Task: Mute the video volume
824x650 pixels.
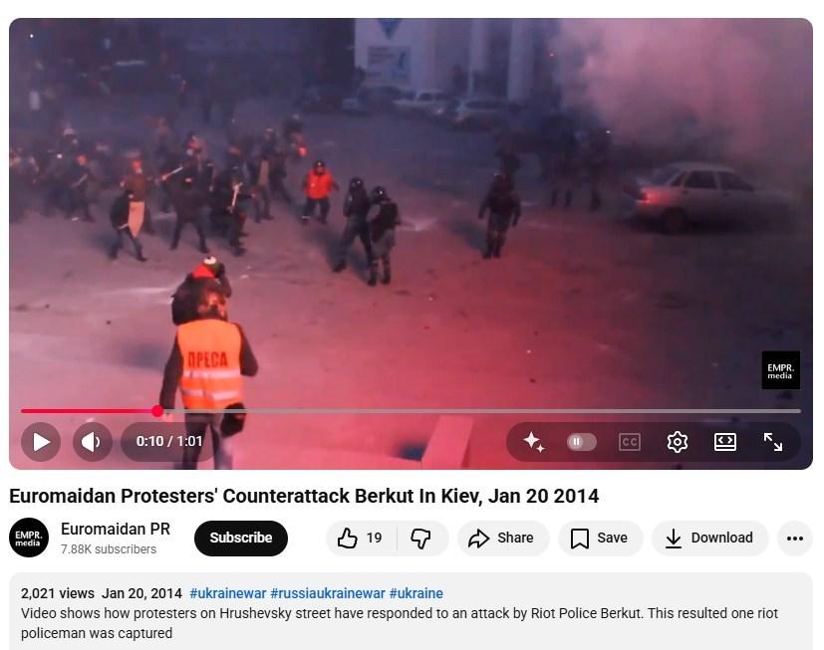Action: 93,442
